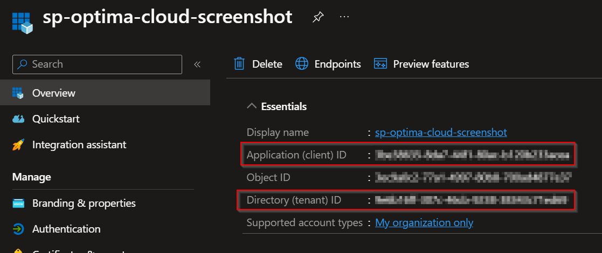Click the blurred Application (client) ID value
Screen dimensions: 602x253
click(472, 155)
